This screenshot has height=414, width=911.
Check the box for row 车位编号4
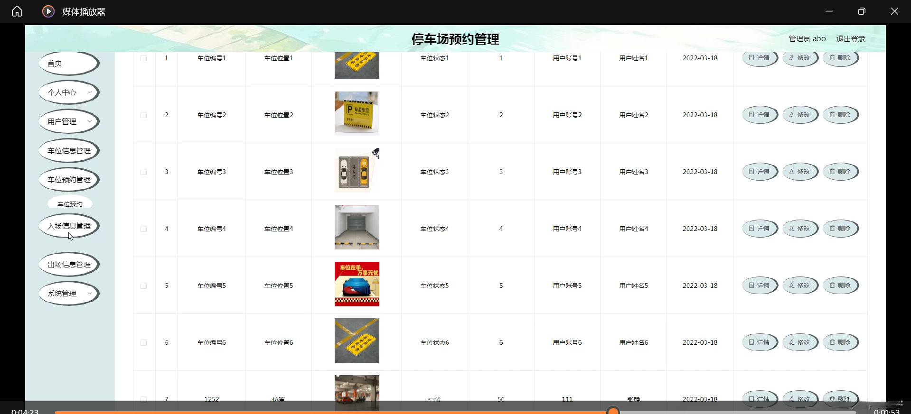(144, 229)
